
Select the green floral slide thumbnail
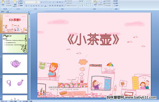15,44
